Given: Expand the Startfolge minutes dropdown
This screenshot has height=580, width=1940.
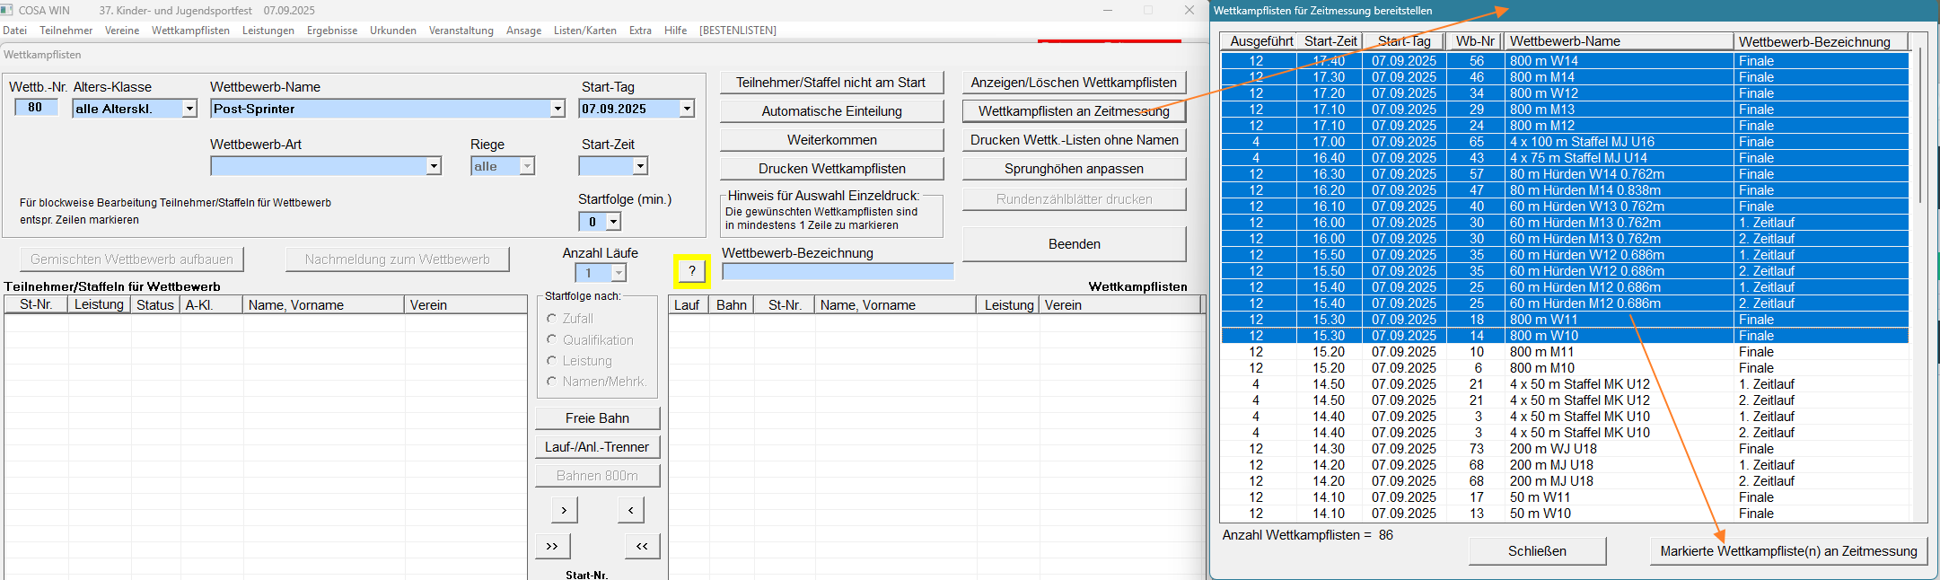Looking at the screenshot, I should (x=614, y=222).
